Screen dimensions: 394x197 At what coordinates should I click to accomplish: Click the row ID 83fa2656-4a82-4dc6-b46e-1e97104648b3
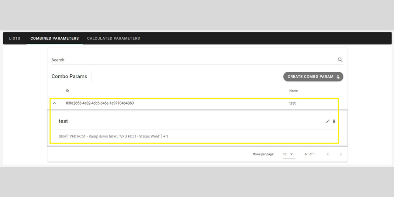click(x=100, y=103)
